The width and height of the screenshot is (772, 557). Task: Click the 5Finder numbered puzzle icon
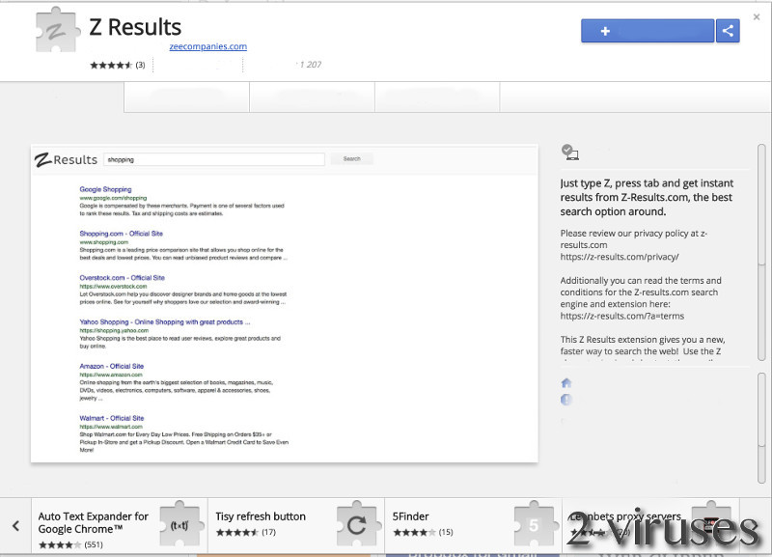534,526
